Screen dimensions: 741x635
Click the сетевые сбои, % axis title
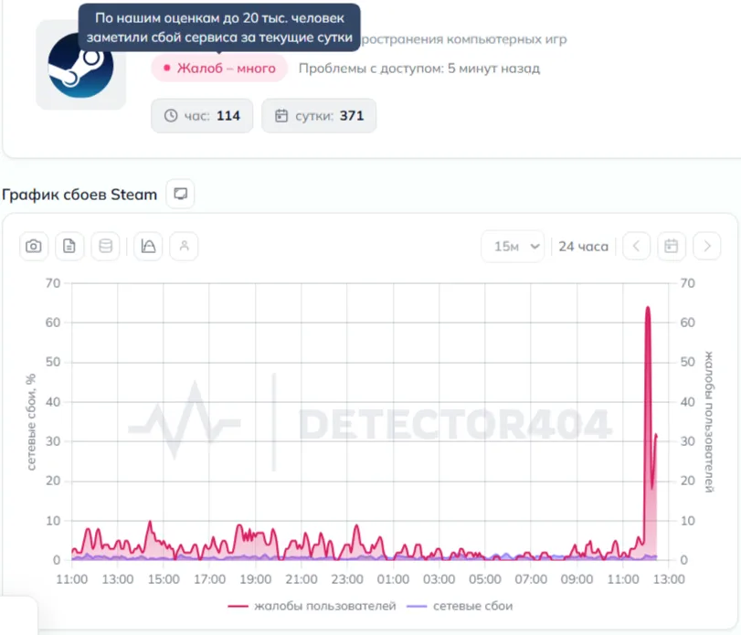point(31,422)
